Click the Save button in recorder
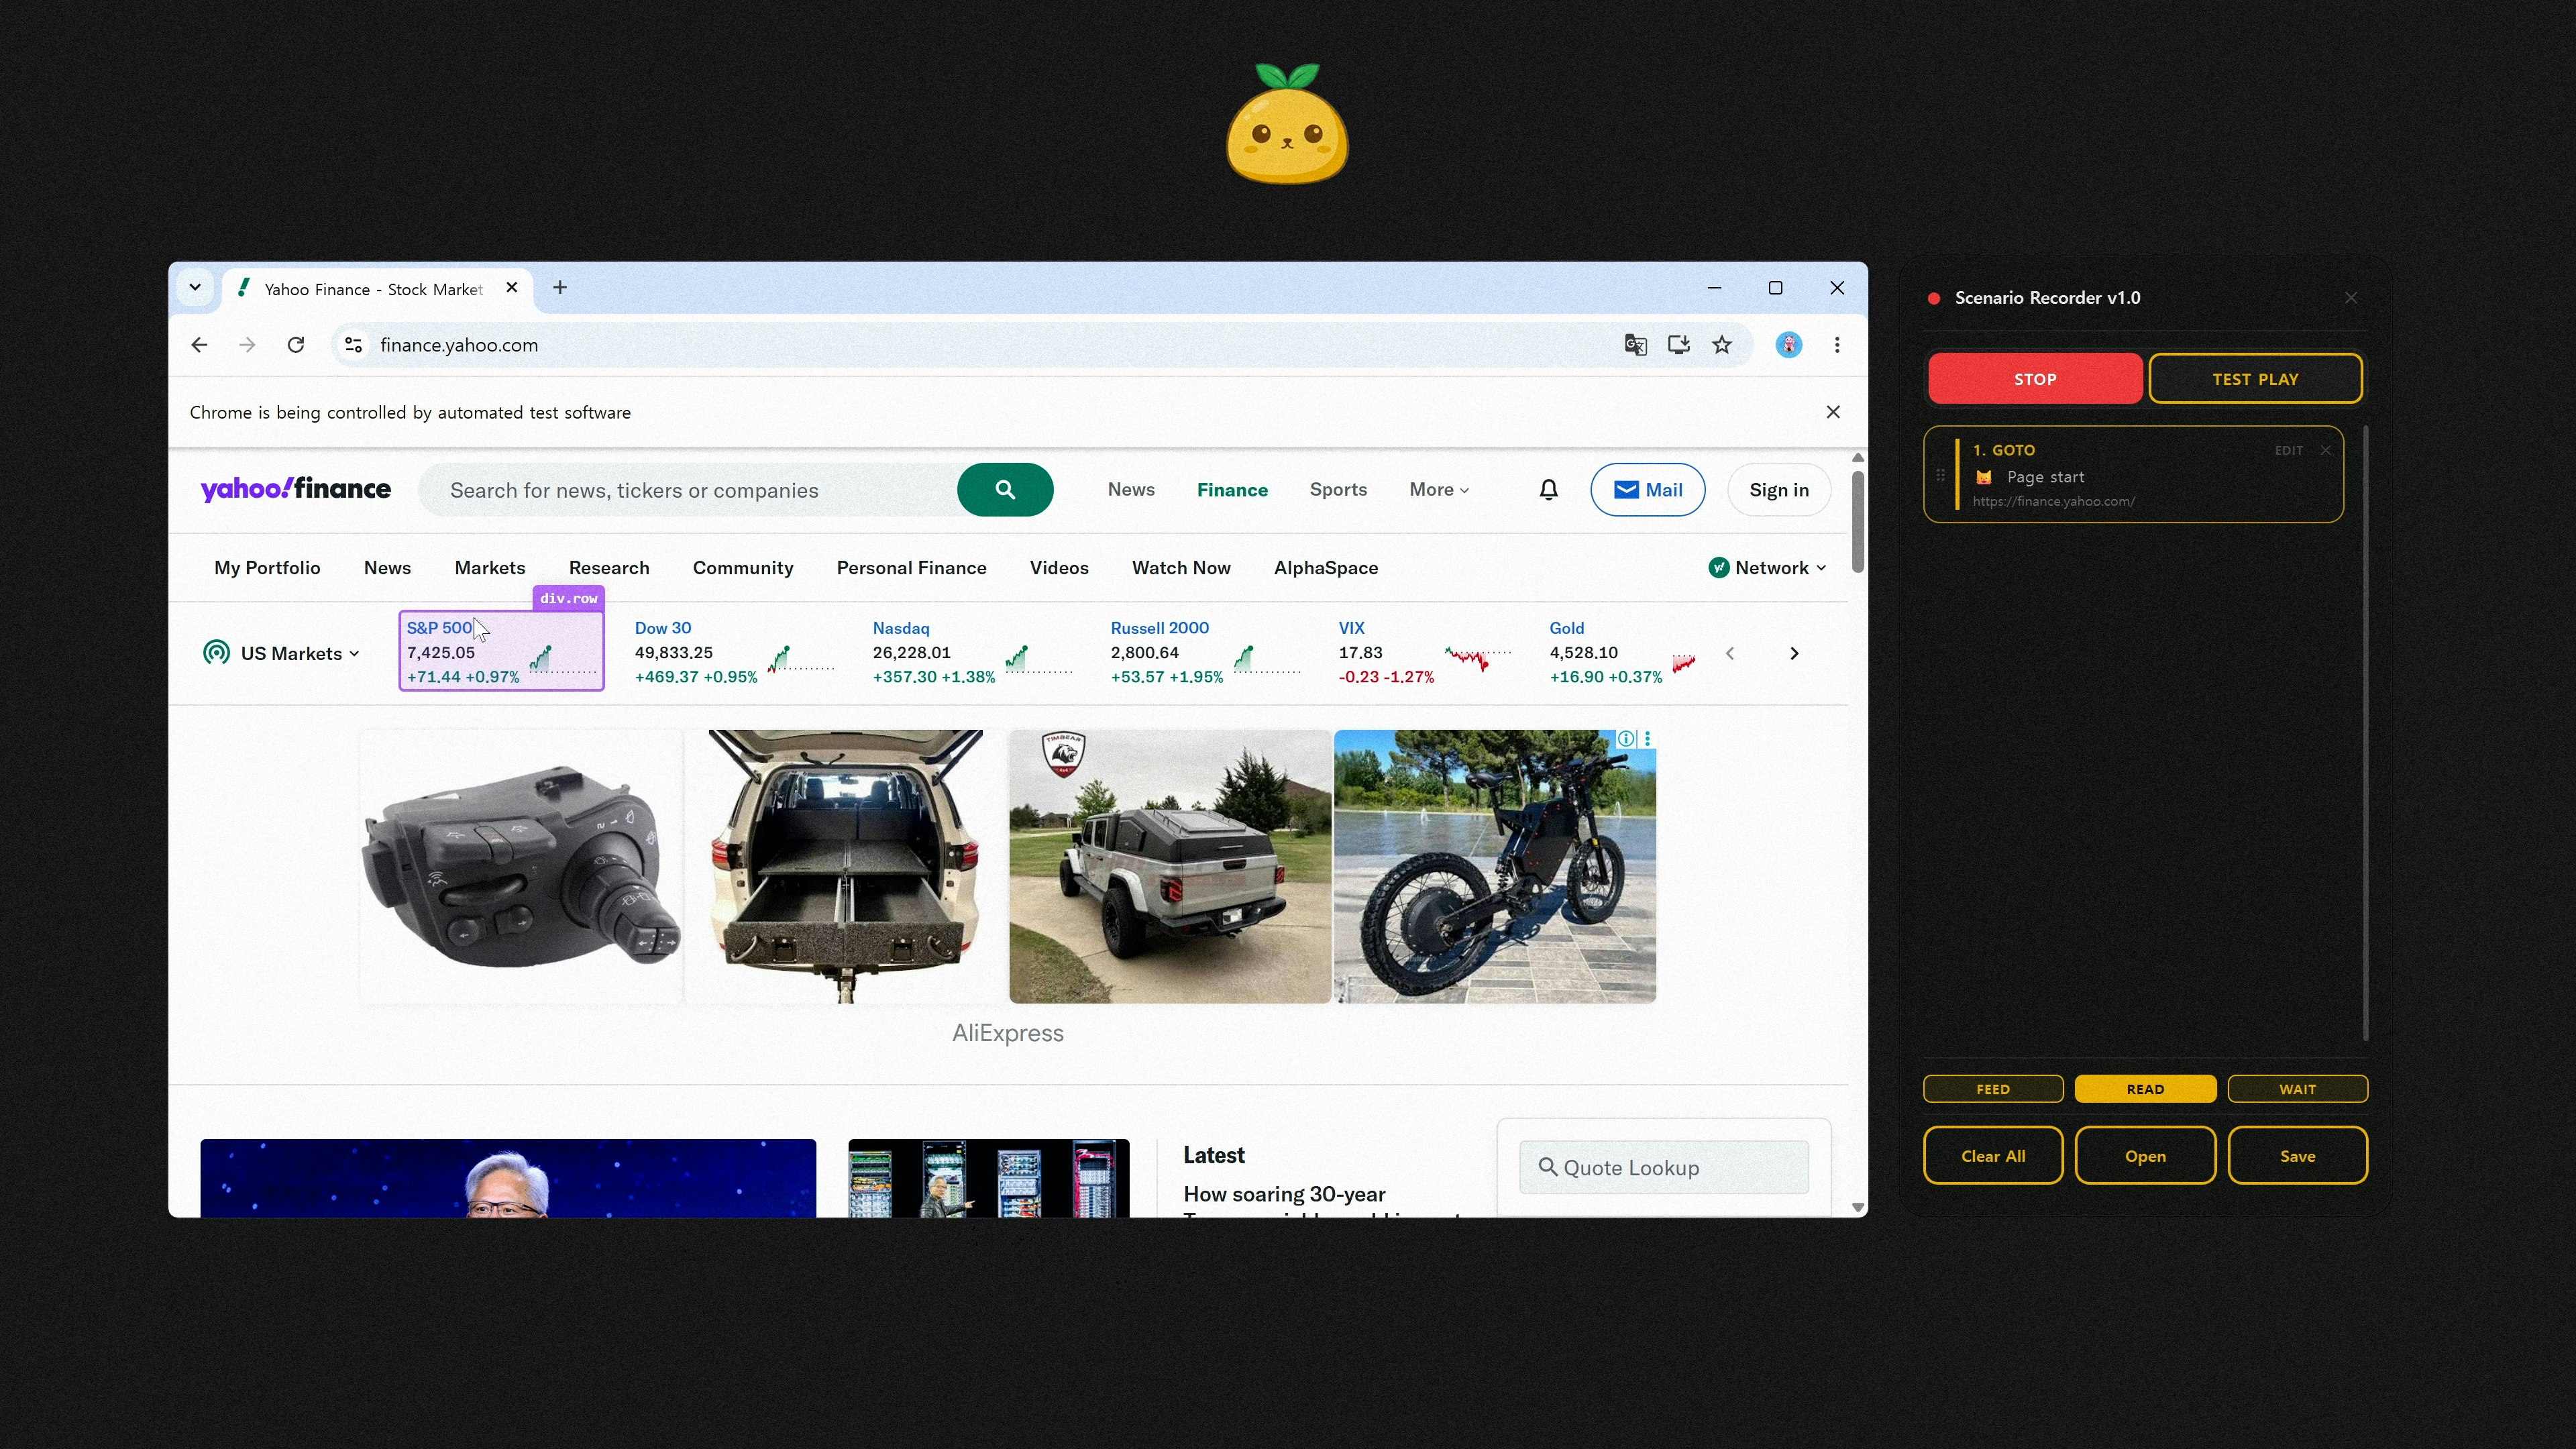2576x1449 pixels. (x=2297, y=1156)
